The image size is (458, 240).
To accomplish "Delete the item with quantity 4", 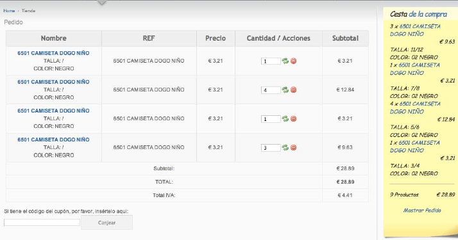I will pos(294,90).
